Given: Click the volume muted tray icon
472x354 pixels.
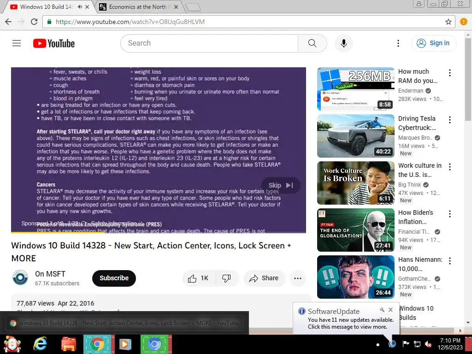Looking at the screenshot, I should pyautogui.click(x=428, y=344).
